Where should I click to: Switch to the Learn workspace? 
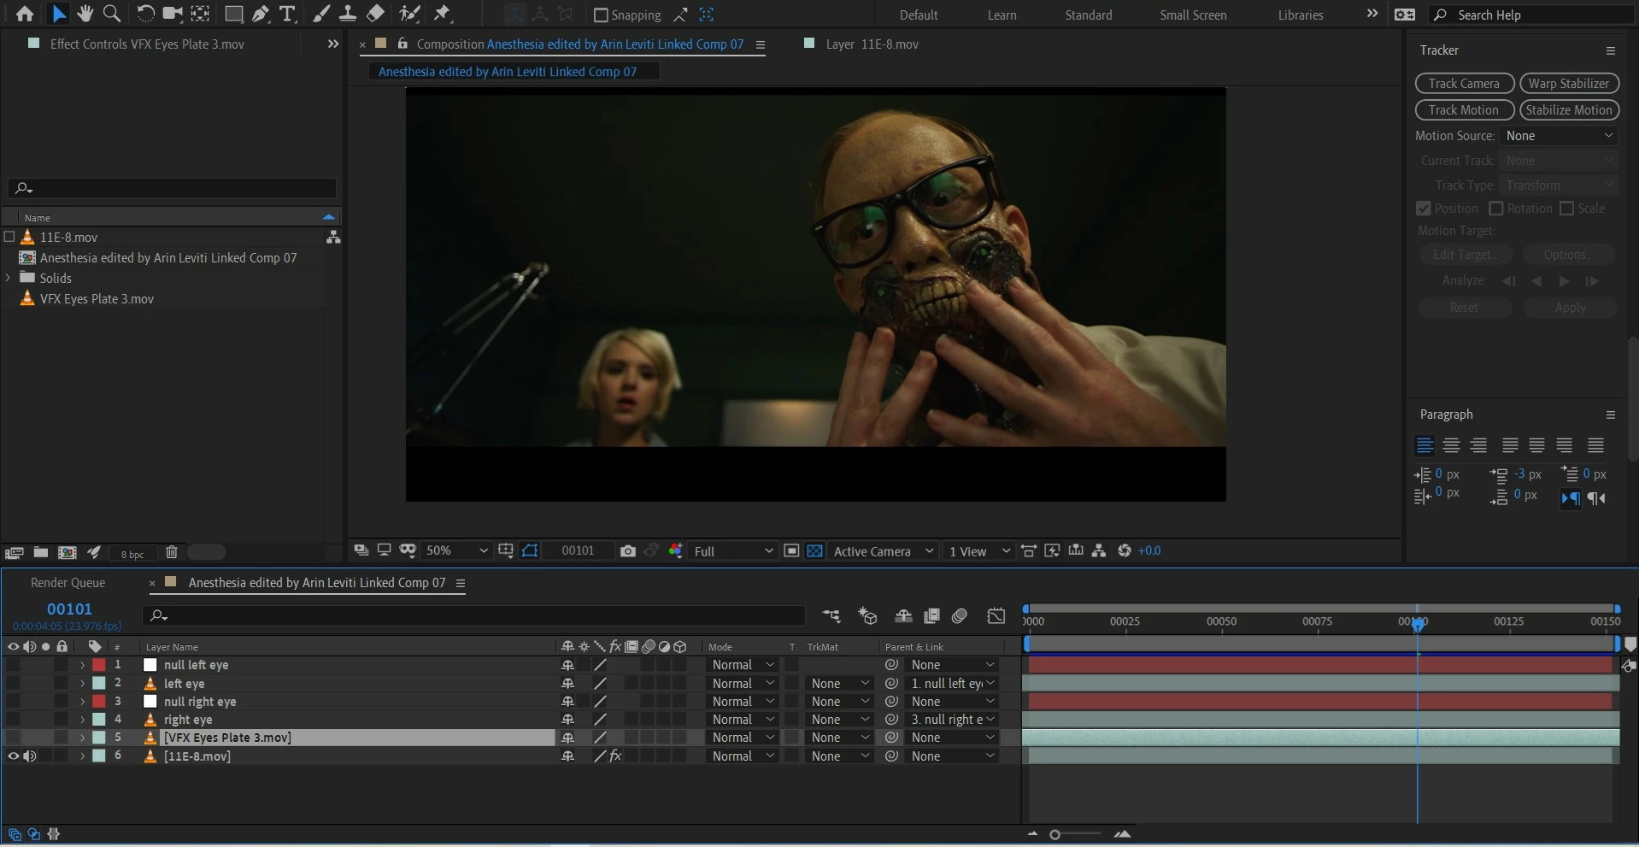(1002, 15)
